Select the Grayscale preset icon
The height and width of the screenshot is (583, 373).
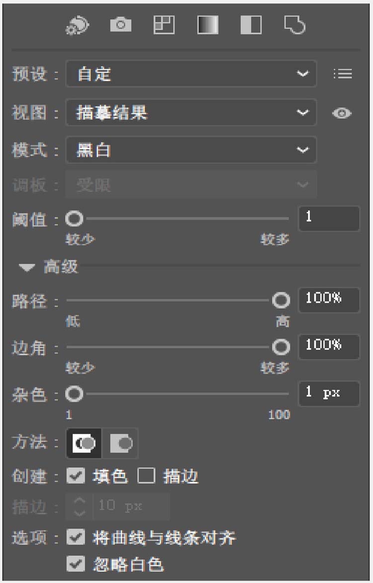(x=207, y=25)
